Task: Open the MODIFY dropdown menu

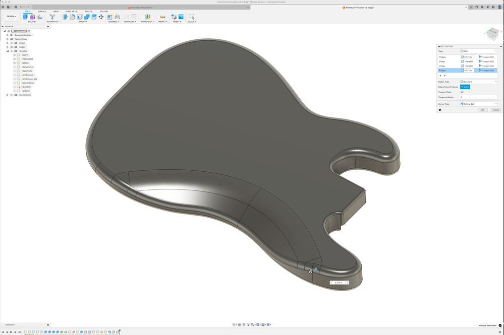Action: coord(83,22)
